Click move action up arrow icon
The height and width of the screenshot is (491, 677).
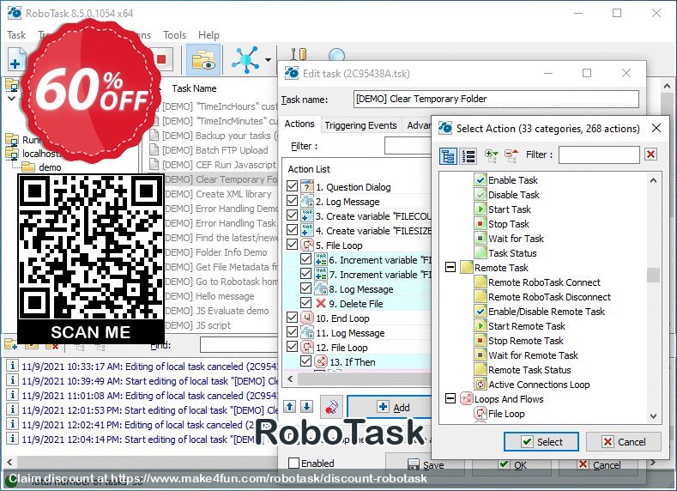(290, 407)
